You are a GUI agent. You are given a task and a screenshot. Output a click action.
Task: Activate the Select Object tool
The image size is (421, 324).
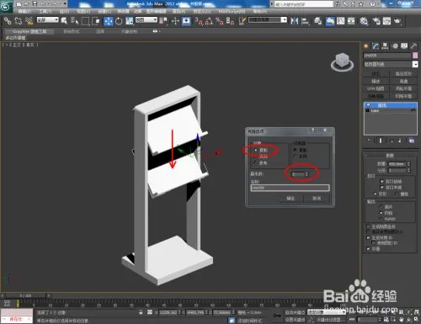point(64,21)
